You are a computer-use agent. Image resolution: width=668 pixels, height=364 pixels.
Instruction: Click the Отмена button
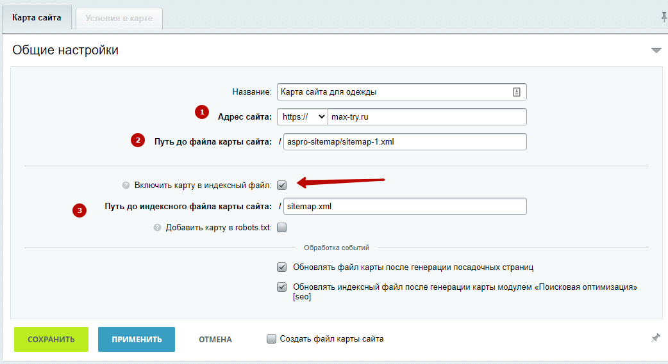(x=215, y=339)
